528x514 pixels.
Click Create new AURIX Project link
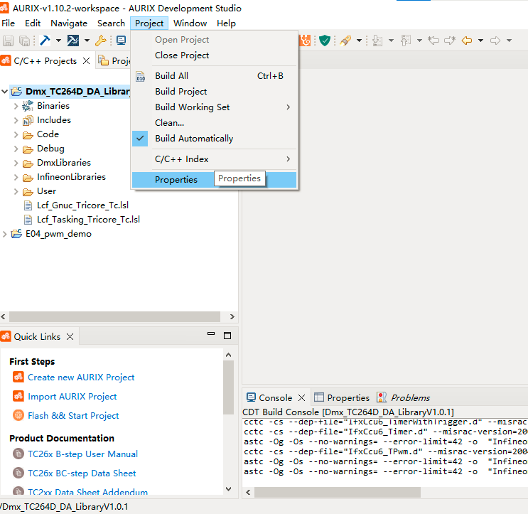tap(81, 378)
